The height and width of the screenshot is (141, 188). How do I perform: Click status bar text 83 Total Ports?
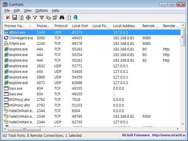(14, 136)
